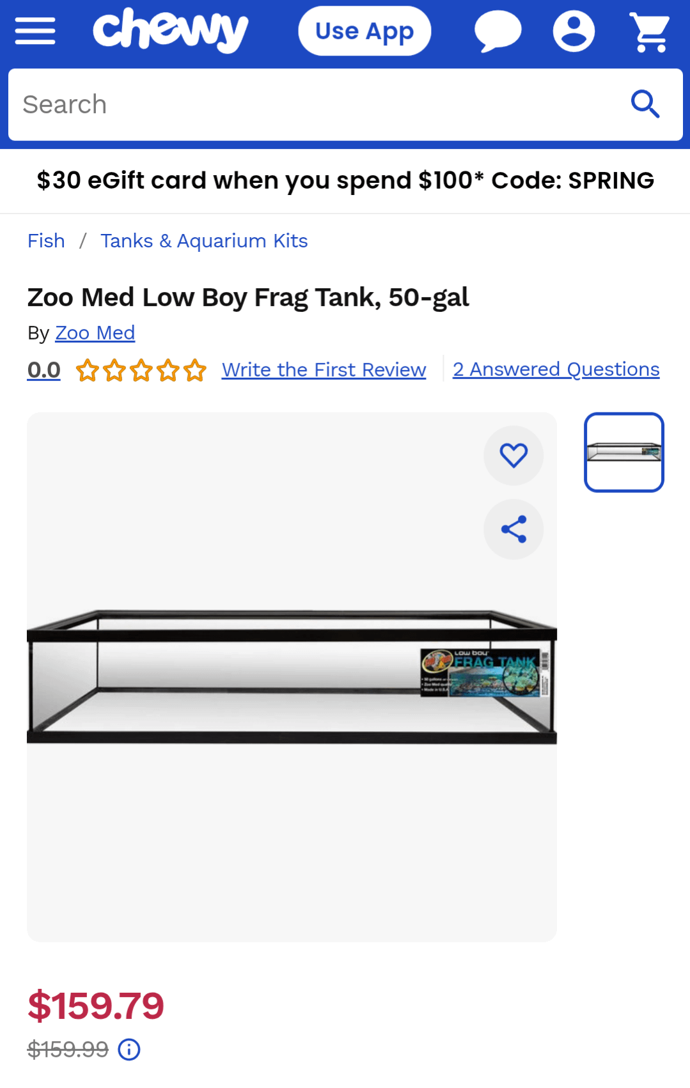Open the account profile icon
The height and width of the screenshot is (1088, 690).
[574, 31]
